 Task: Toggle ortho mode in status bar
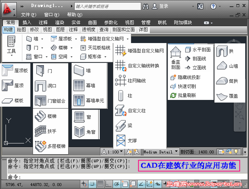tap(108, 184)
